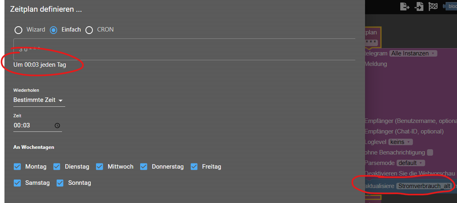The image size is (457, 203).
Task: Uncheck the Dienstag checkbox
Action: (57, 167)
